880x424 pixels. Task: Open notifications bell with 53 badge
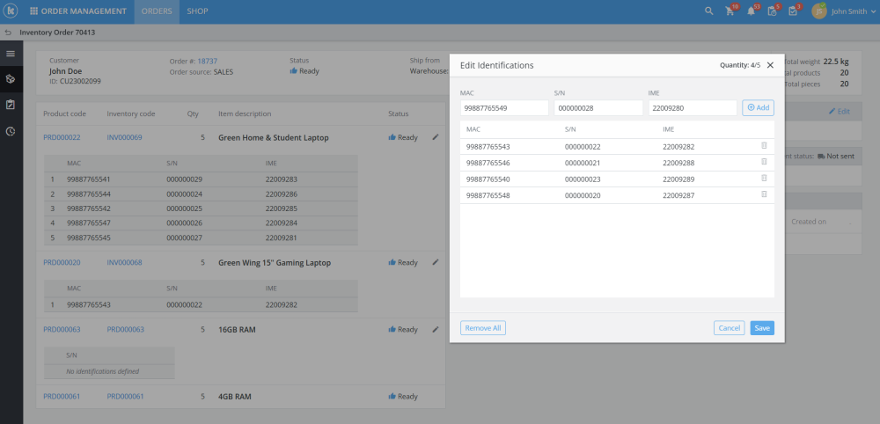pyautogui.click(x=751, y=11)
